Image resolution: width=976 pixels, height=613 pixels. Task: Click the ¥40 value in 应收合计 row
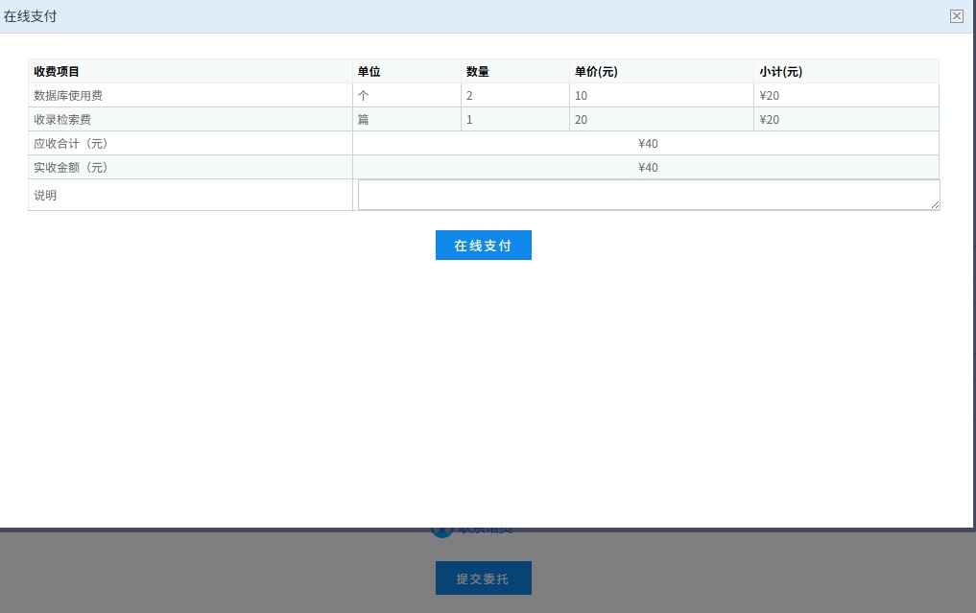point(648,144)
